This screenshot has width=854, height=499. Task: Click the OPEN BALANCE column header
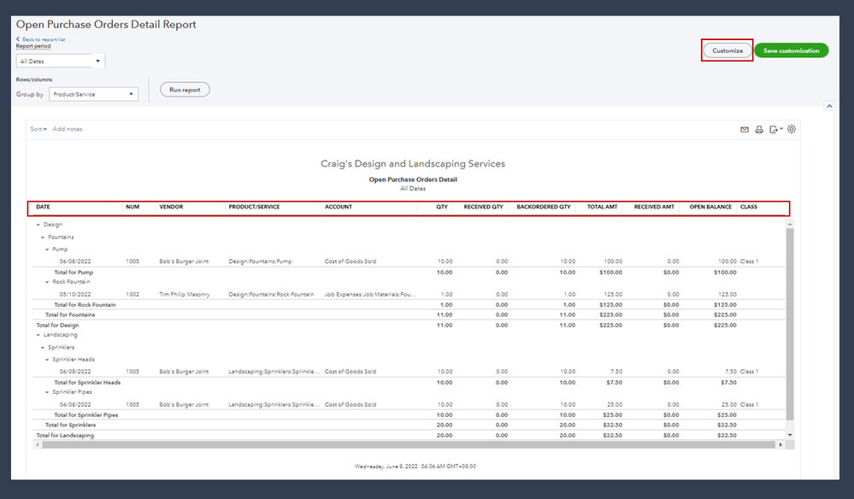point(710,207)
